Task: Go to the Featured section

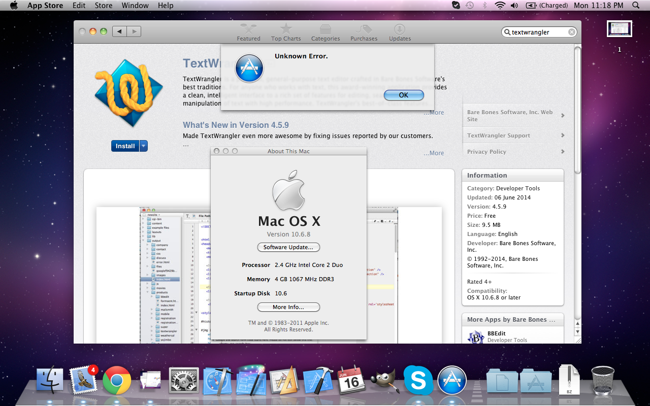Action: 248,32
